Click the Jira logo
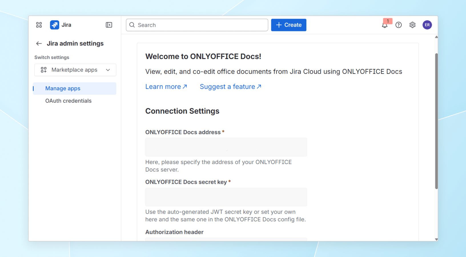The height and width of the screenshot is (257, 466). (x=55, y=25)
